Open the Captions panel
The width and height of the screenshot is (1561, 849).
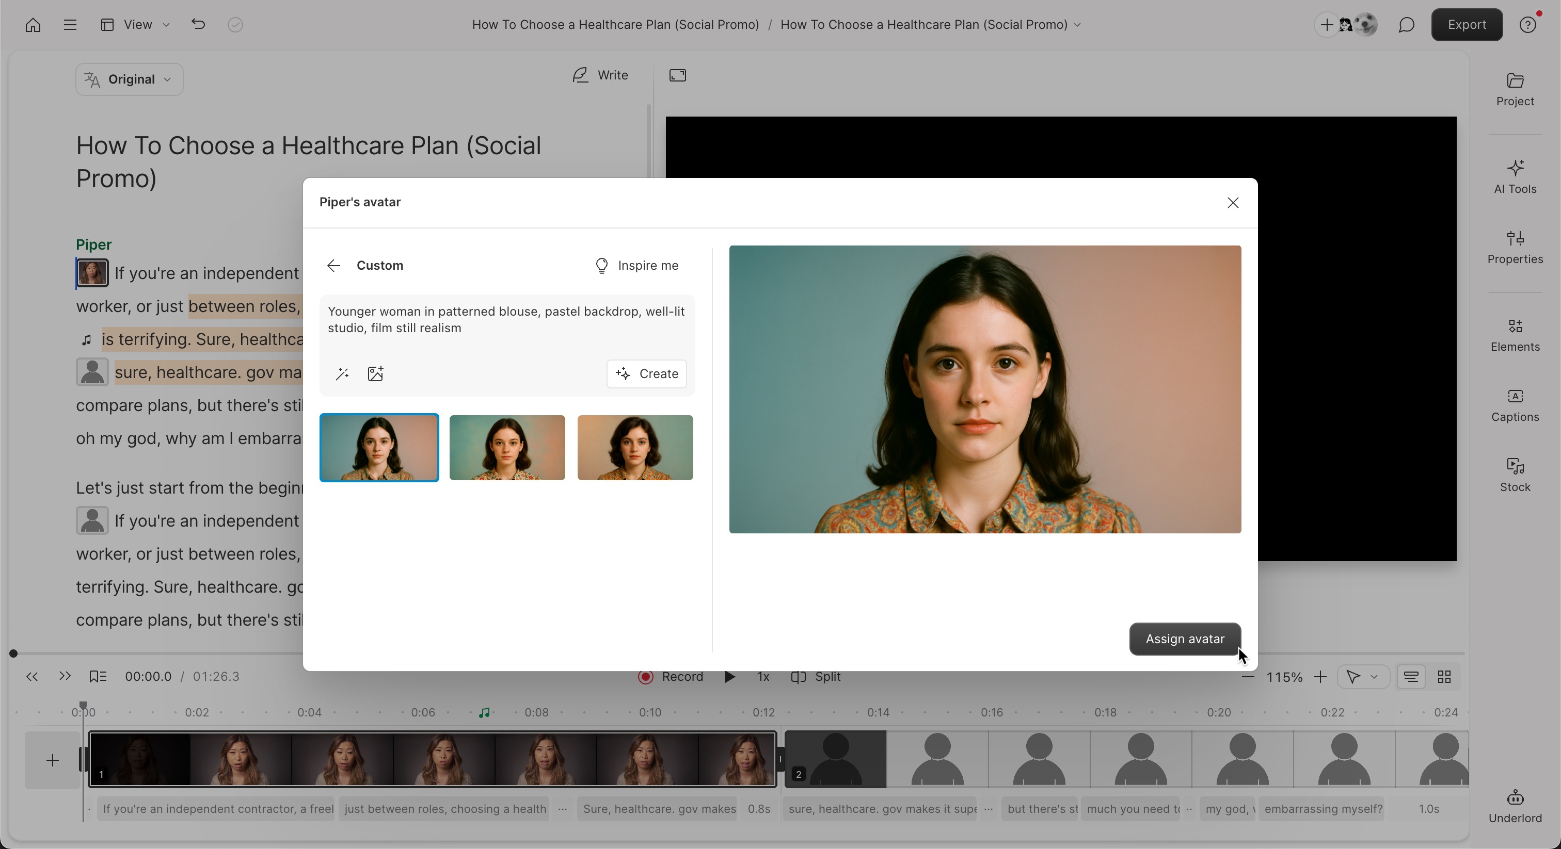click(1515, 404)
